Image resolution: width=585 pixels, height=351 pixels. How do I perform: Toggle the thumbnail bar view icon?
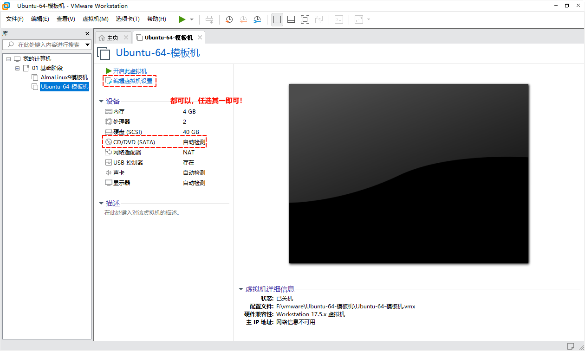[291, 19]
